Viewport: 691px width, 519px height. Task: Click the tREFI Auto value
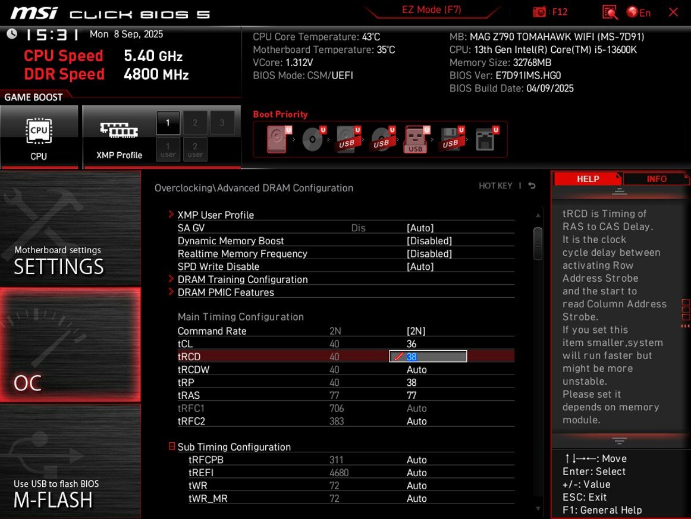point(416,473)
